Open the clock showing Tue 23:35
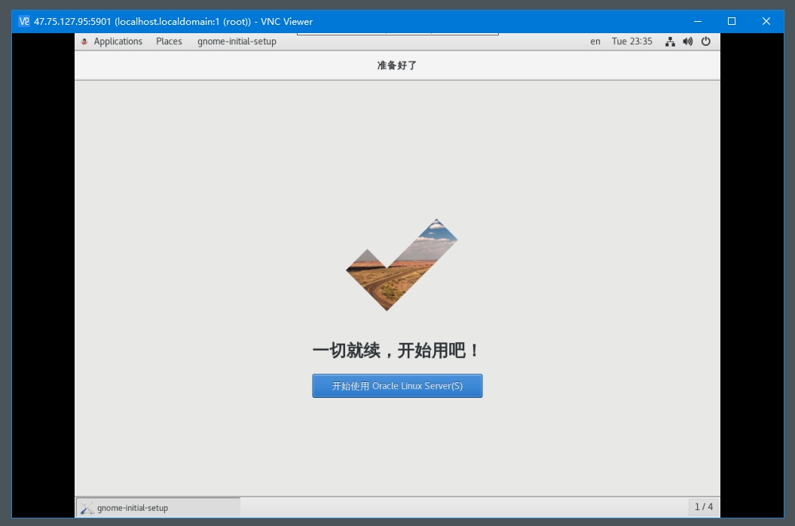The image size is (795, 526). coord(631,41)
